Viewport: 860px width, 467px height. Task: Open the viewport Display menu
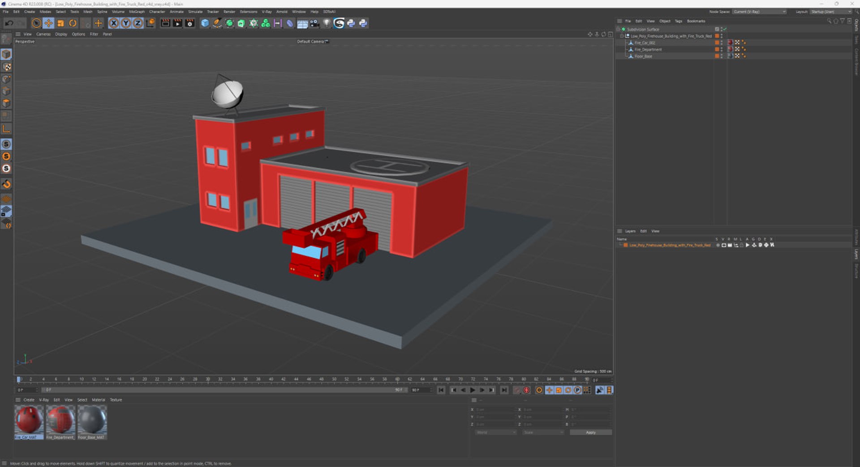(61, 34)
